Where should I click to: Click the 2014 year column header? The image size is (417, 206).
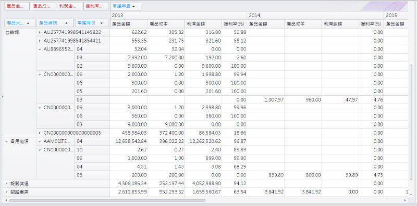(x=315, y=16)
